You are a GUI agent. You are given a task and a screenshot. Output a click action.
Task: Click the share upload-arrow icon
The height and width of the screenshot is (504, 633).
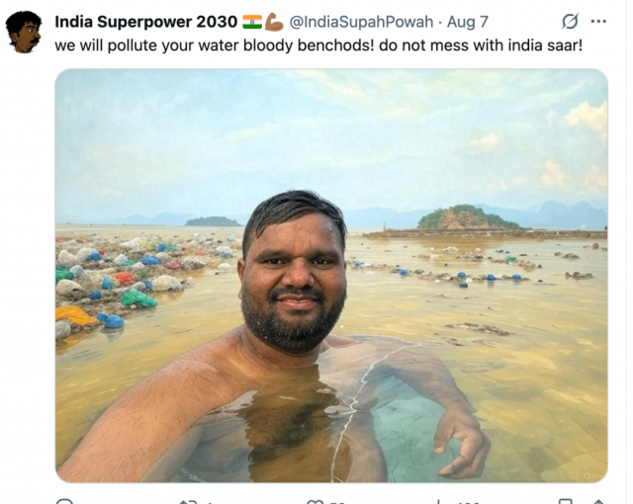[x=599, y=502]
